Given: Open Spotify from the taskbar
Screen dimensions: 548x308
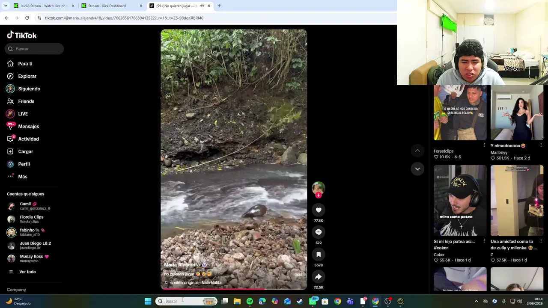Looking at the screenshot, I should [x=250, y=301].
